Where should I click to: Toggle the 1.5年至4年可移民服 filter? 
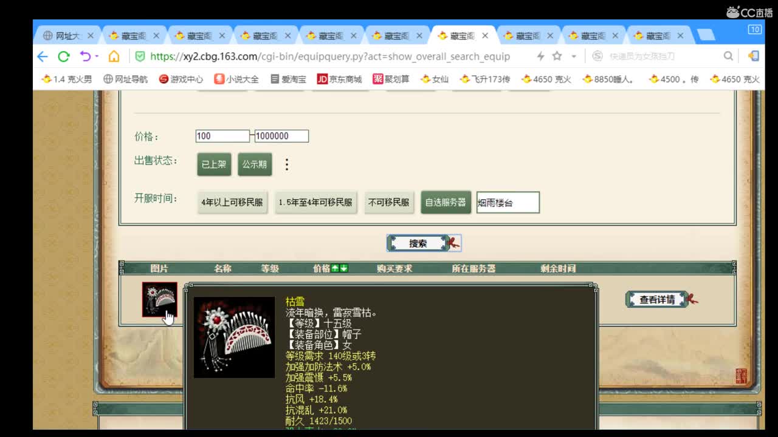coord(315,202)
